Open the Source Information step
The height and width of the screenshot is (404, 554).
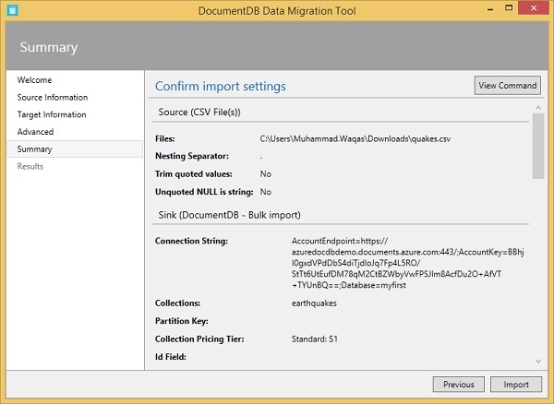click(53, 97)
